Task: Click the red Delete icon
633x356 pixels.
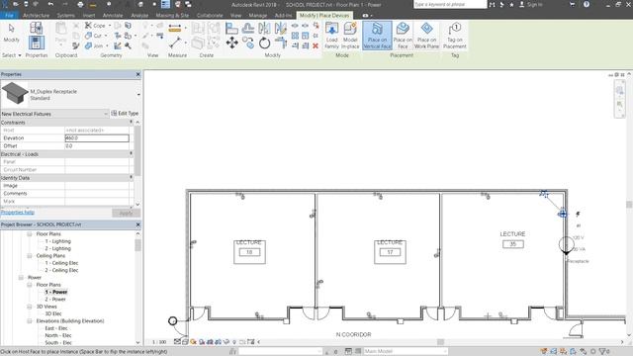Action: click(316, 46)
